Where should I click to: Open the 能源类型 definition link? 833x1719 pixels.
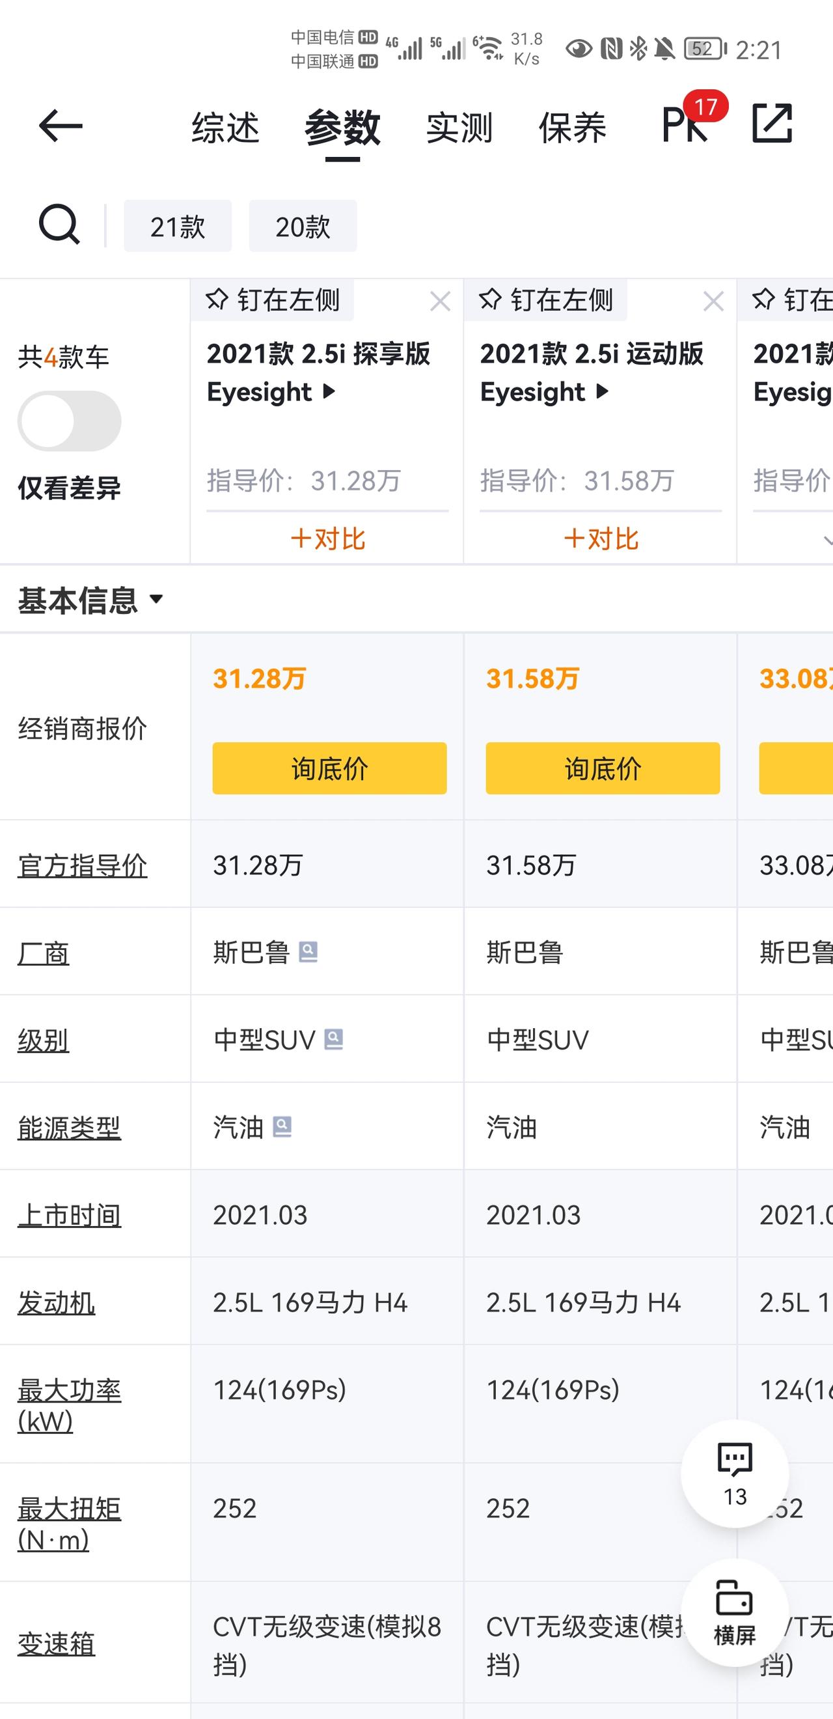(70, 1128)
